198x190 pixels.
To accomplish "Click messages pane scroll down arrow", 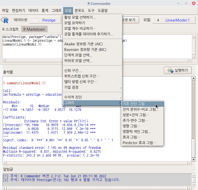I will pyautogui.click(x=194, y=184).
